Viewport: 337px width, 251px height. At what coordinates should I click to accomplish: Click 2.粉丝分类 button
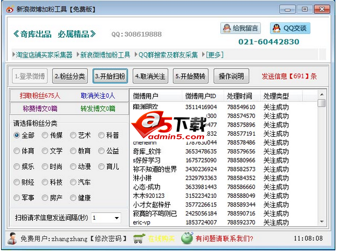(x=70, y=76)
